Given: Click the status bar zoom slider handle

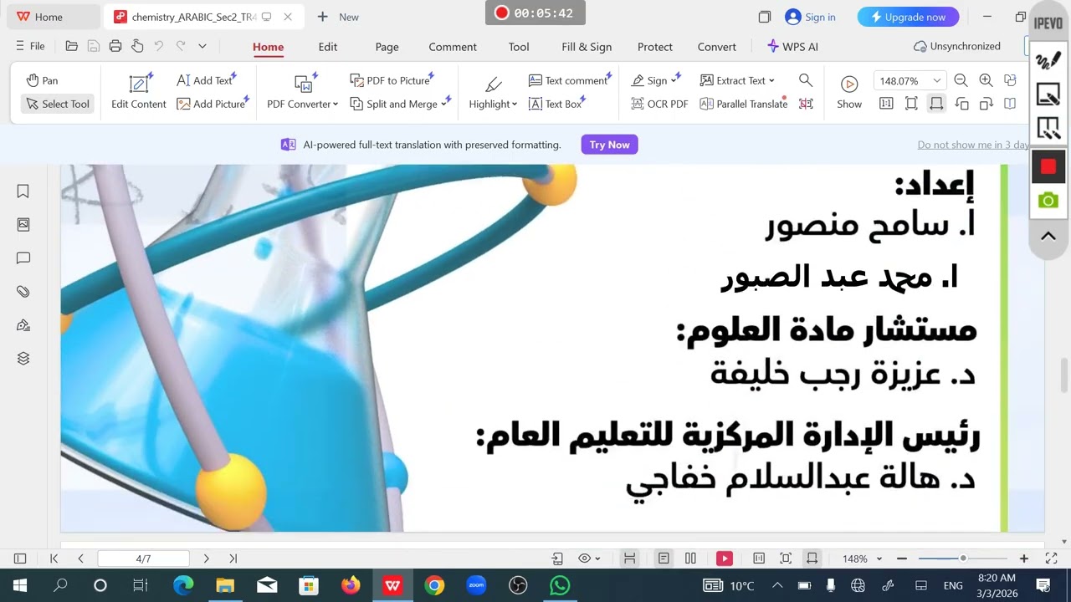Looking at the screenshot, I should point(963,559).
